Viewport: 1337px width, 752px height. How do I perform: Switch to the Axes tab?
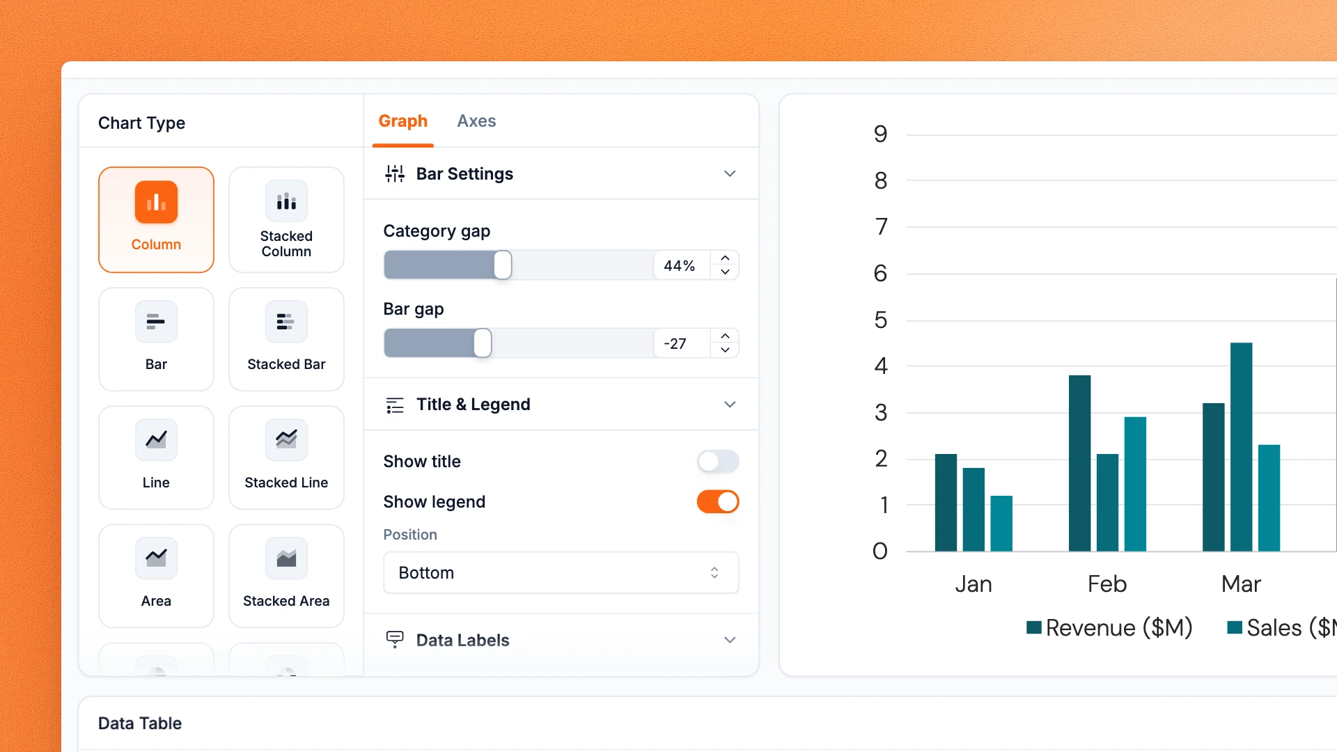[476, 121]
